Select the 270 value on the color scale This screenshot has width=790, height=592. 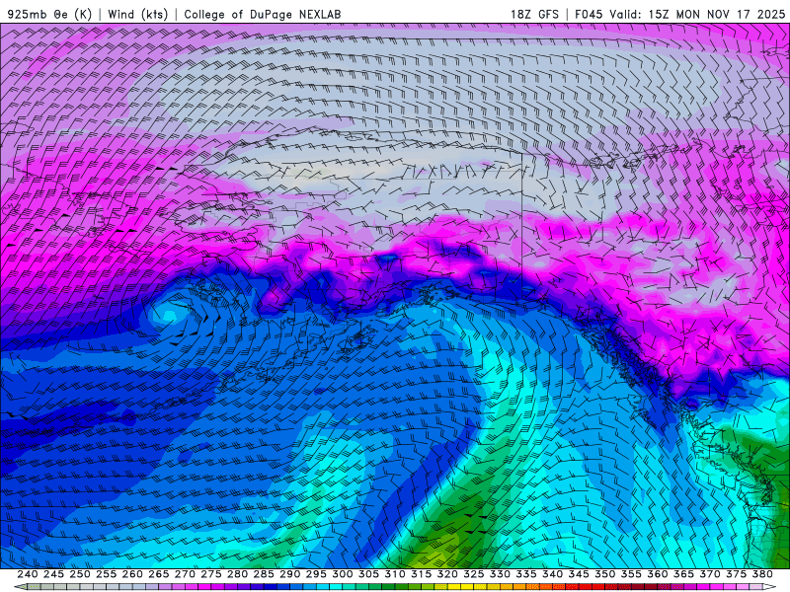point(185,574)
